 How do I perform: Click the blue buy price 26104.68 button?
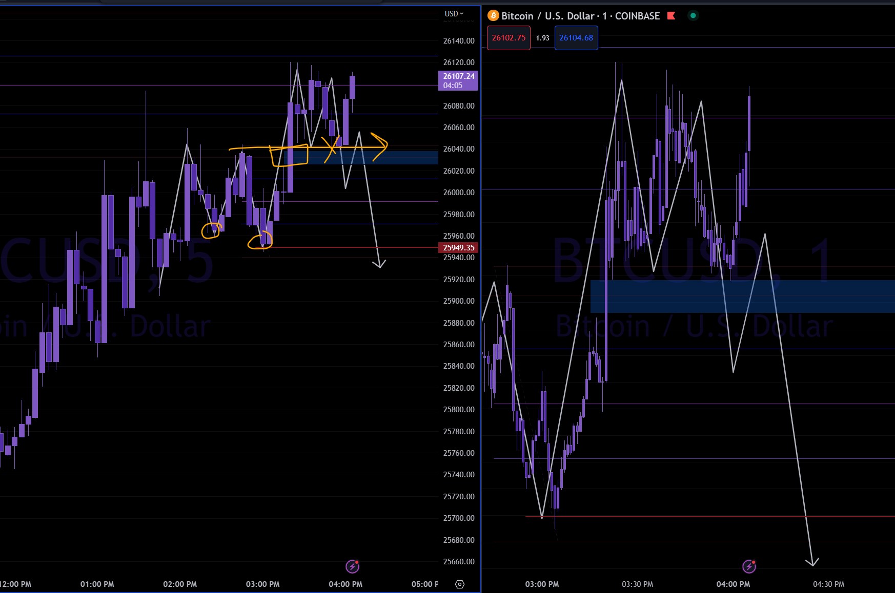576,38
